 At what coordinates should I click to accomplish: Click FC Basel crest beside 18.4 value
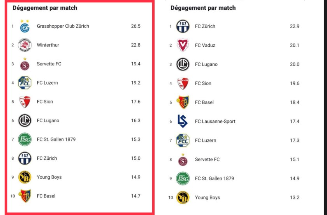point(183,102)
